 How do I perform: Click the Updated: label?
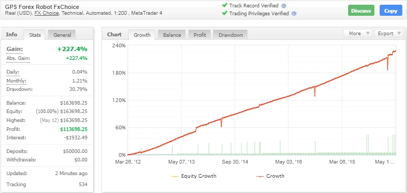(17, 173)
